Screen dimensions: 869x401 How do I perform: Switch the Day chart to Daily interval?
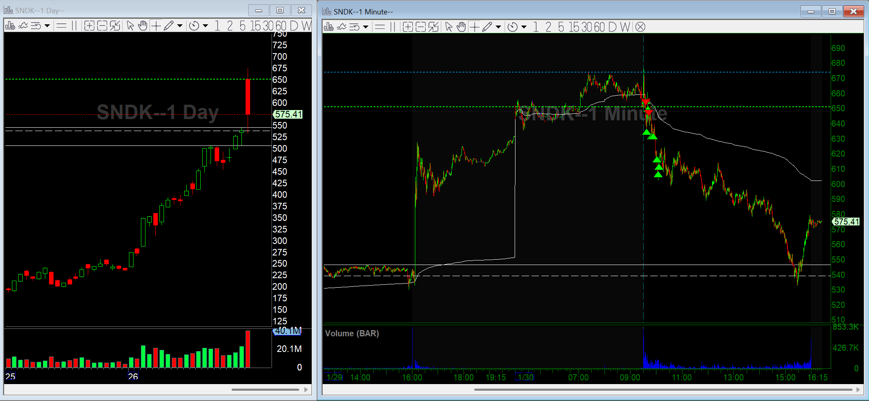[294, 26]
